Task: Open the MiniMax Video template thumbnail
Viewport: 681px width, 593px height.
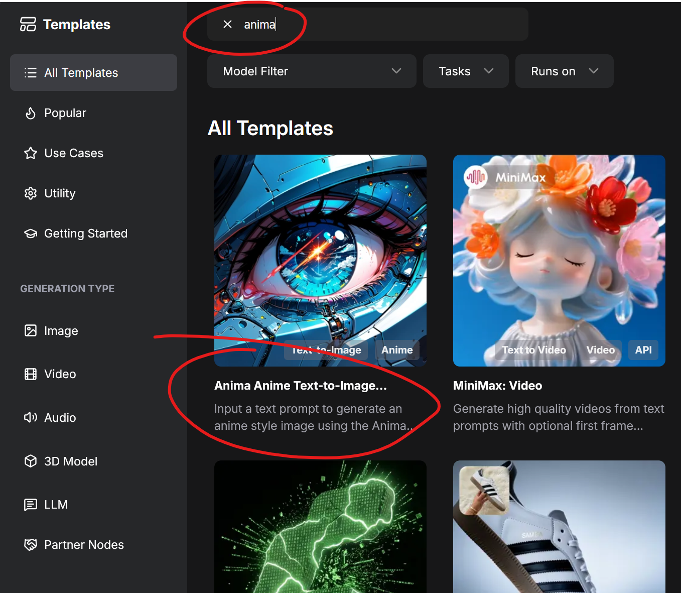Action: (559, 261)
